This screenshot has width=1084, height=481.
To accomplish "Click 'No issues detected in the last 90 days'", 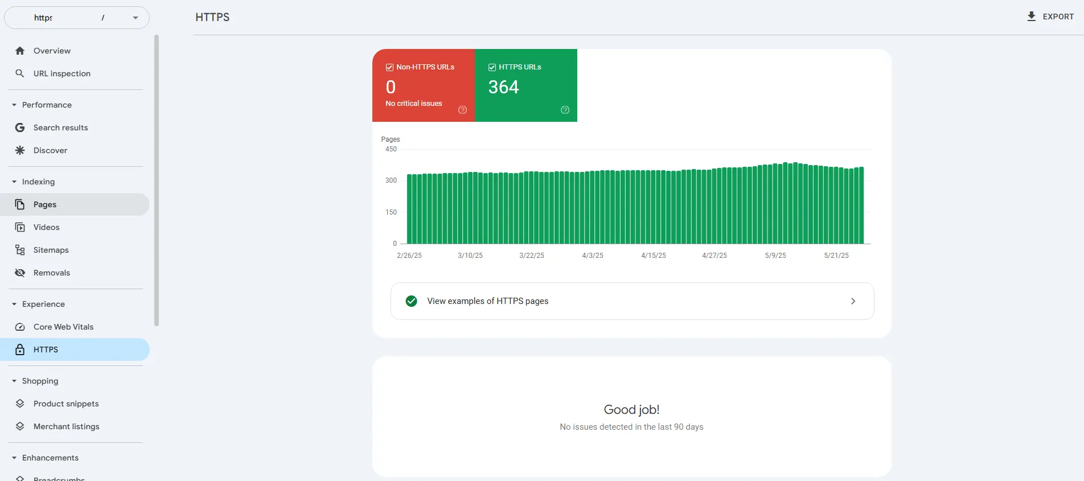I will 631,427.
